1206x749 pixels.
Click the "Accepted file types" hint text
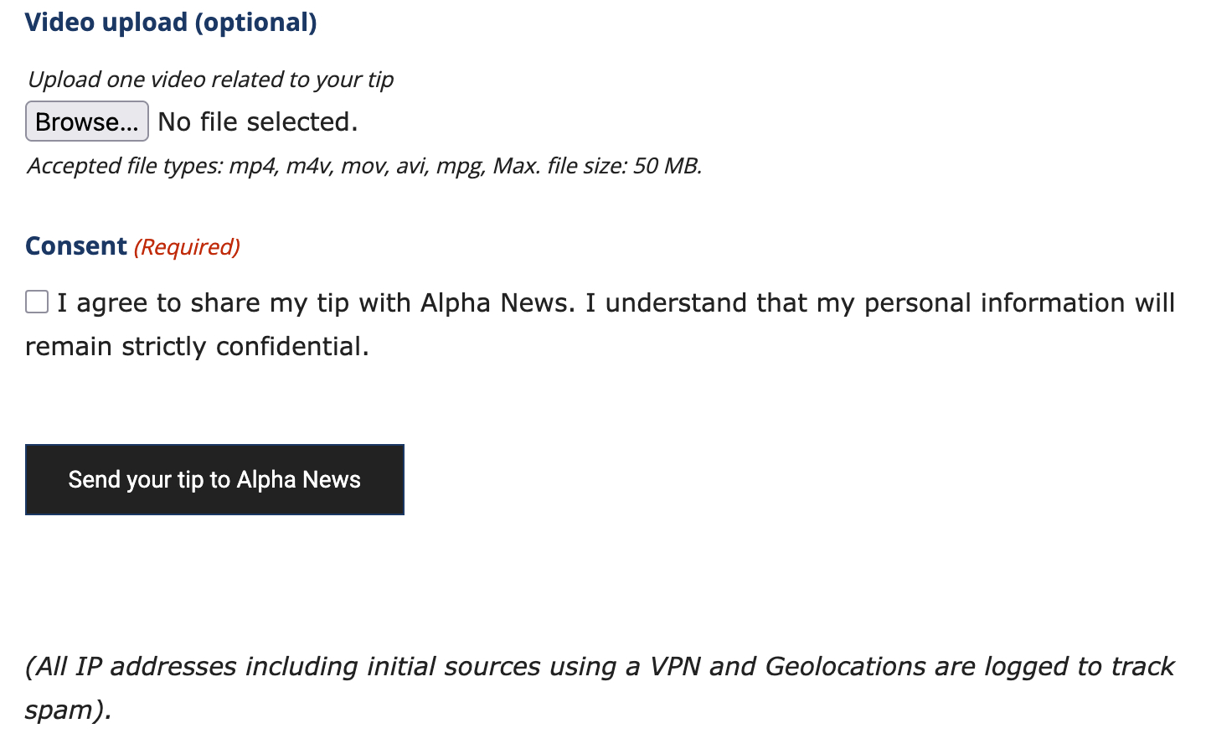127,166
